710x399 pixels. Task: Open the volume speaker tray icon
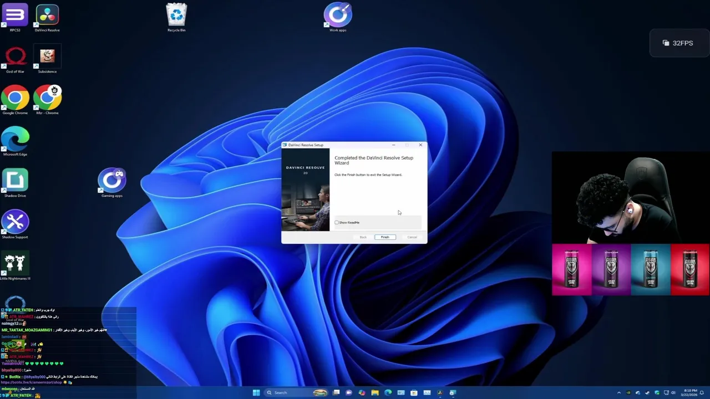[673, 393]
